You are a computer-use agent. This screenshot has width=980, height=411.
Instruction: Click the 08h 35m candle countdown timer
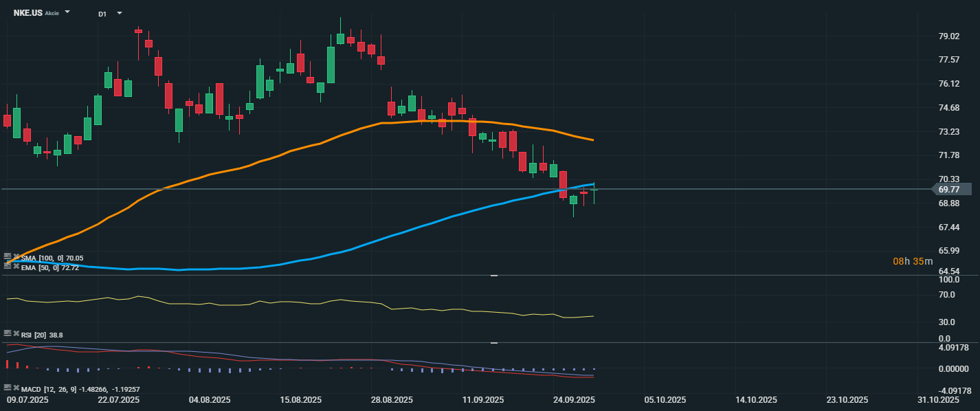tap(913, 261)
